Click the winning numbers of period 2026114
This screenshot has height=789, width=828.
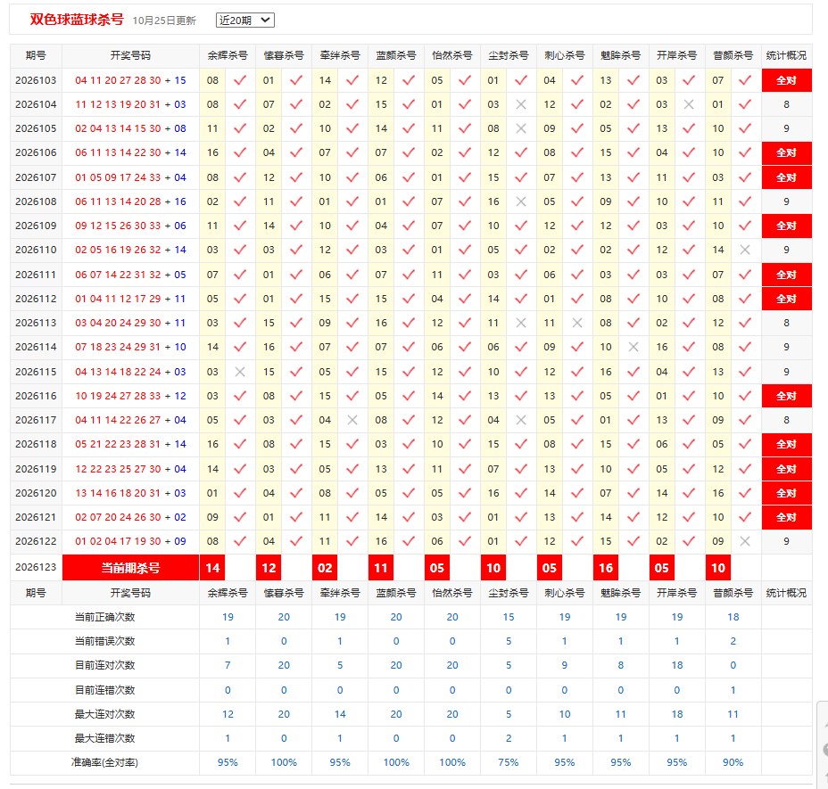[130, 347]
